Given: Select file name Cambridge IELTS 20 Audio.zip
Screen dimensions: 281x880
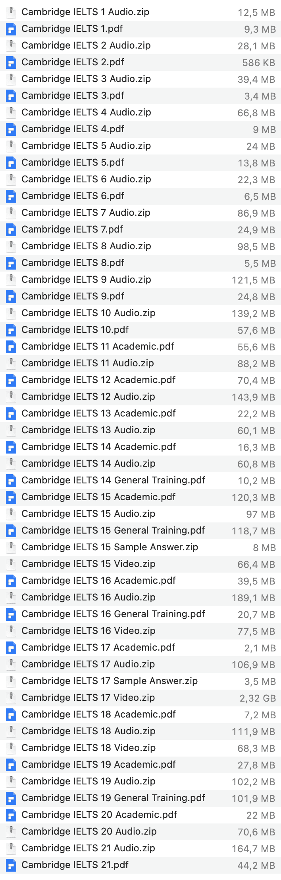Looking at the screenshot, I should pyautogui.click(x=89, y=831).
